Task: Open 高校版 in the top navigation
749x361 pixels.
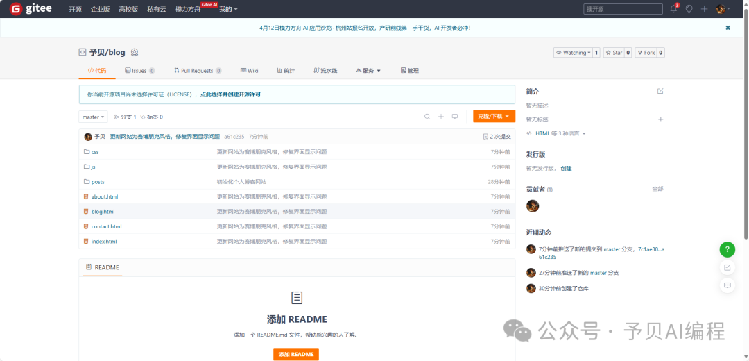Action: coord(128,9)
